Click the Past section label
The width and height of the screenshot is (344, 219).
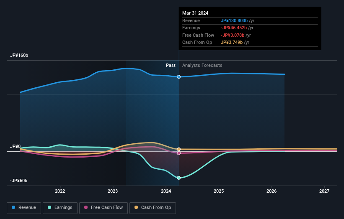(171, 66)
